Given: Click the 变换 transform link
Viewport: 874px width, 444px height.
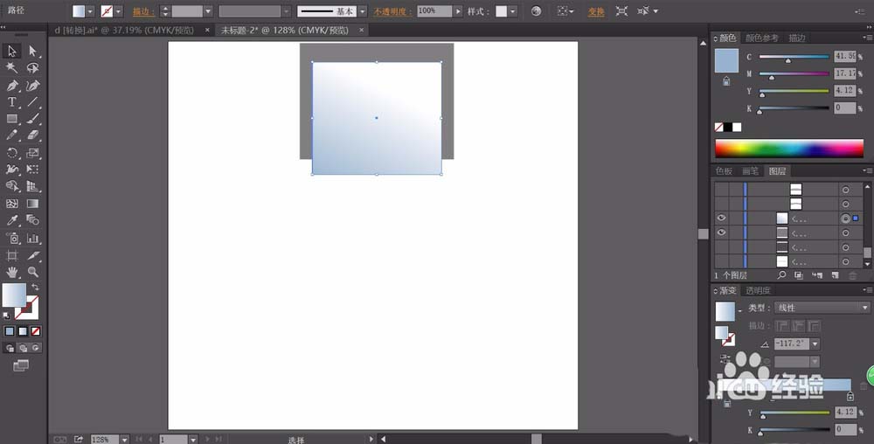Looking at the screenshot, I should point(596,11).
